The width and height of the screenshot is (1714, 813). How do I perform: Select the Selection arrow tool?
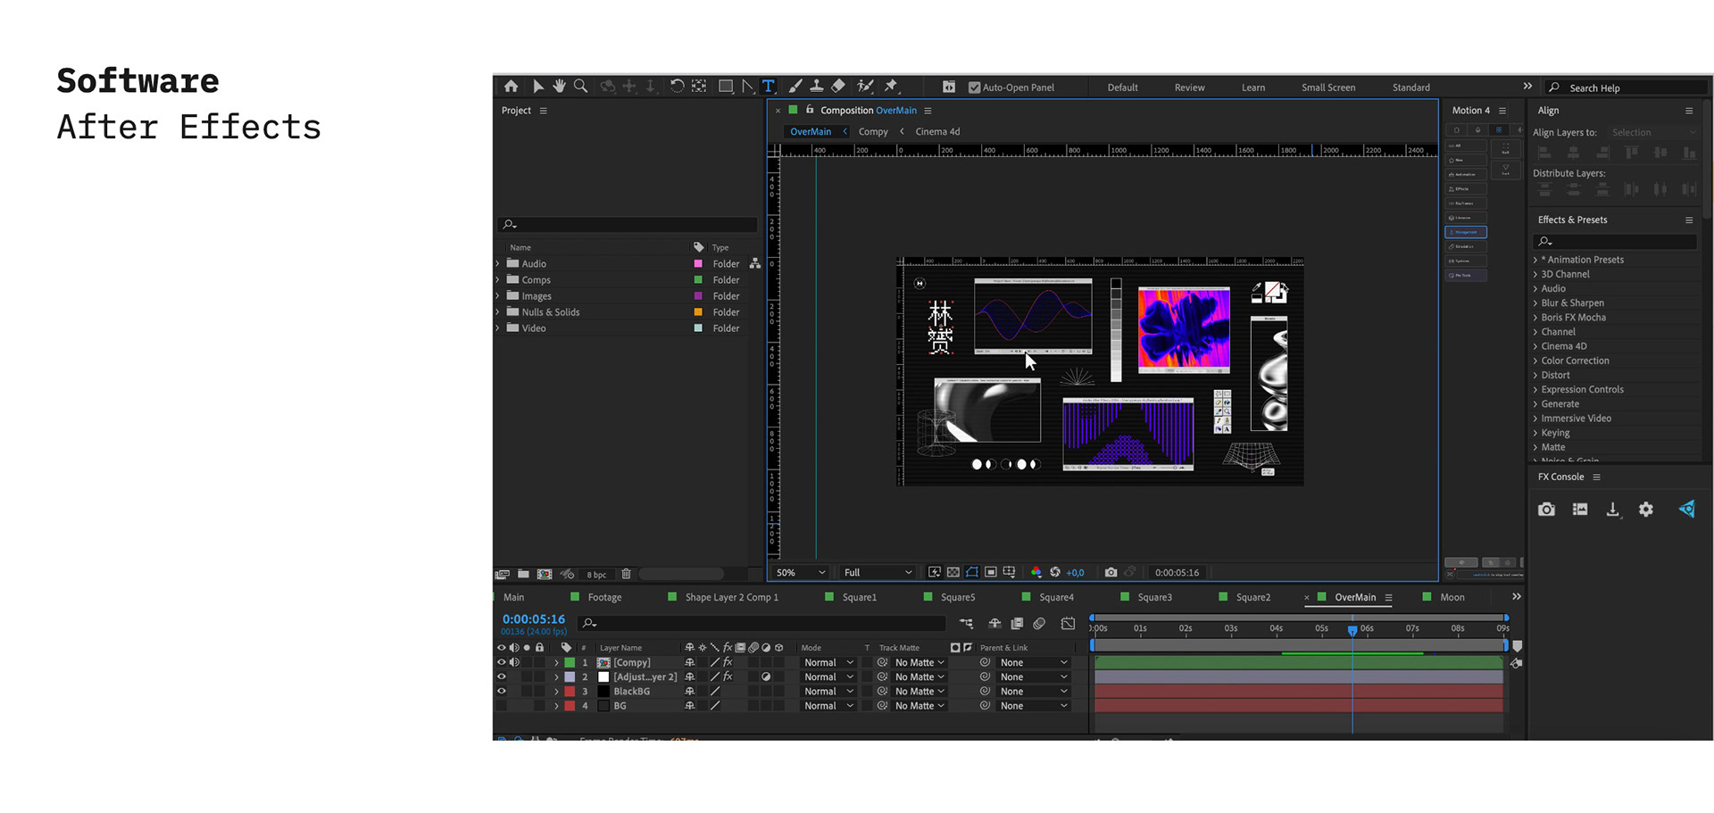click(x=537, y=87)
